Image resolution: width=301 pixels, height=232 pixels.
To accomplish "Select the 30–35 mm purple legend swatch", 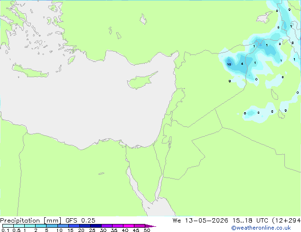I will [x=107, y=226].
